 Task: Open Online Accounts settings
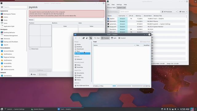tap(9, 69)
